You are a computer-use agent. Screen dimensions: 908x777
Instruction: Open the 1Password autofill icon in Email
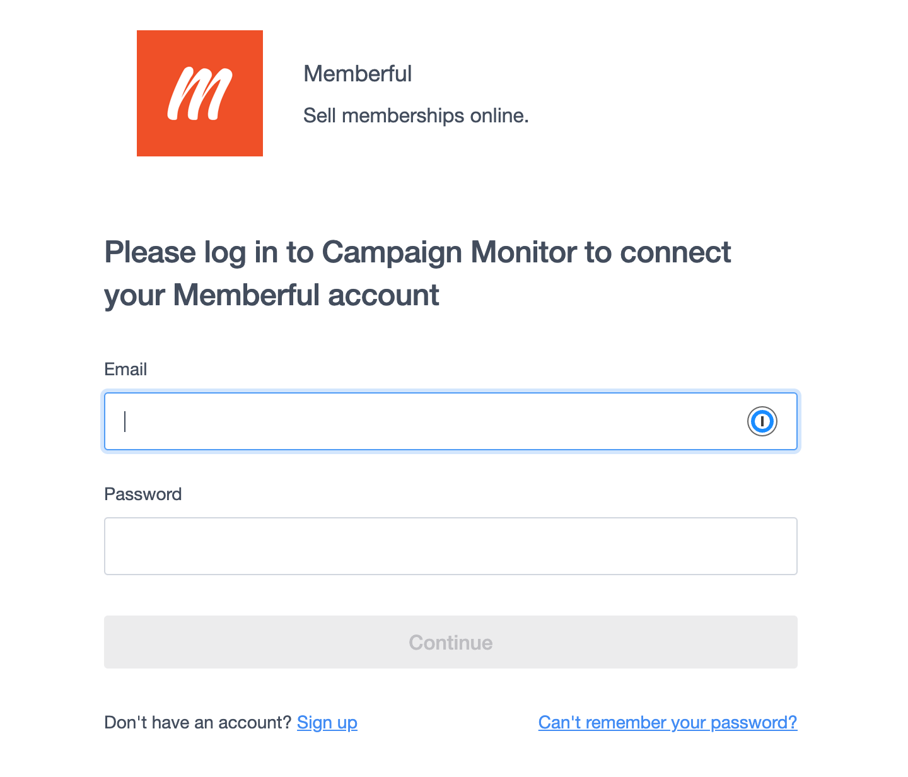coord(762,421)
